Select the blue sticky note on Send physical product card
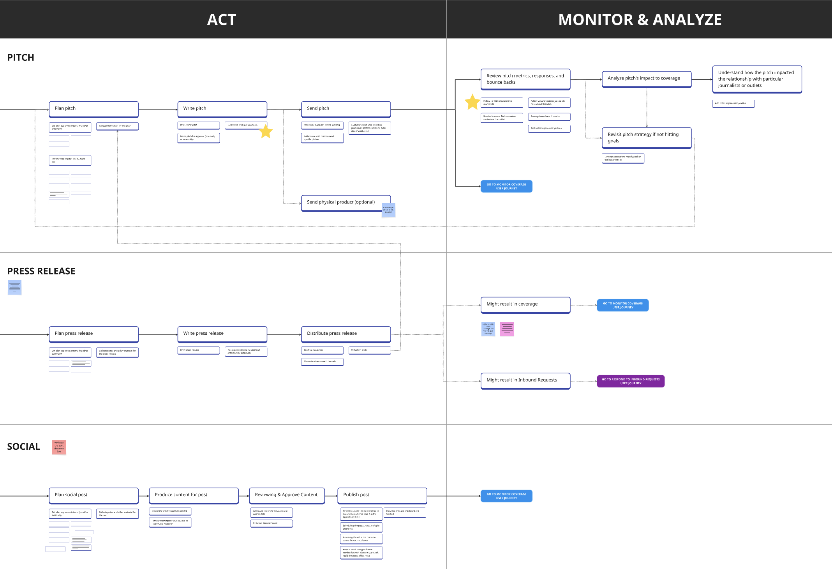Screen dimensions: 832x569 coord(388,210)
